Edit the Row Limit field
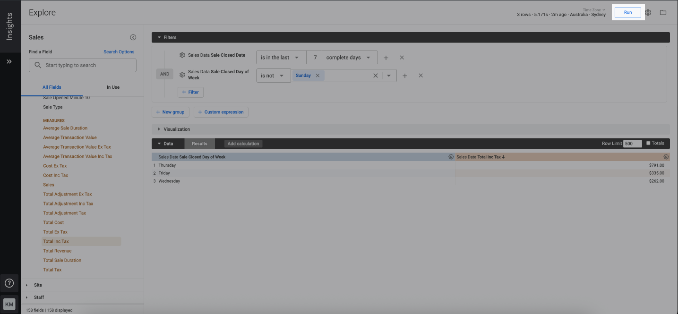678x314 pixels. [x=632, y=144]
